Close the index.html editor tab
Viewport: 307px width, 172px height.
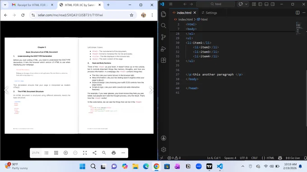pos(195,13)
